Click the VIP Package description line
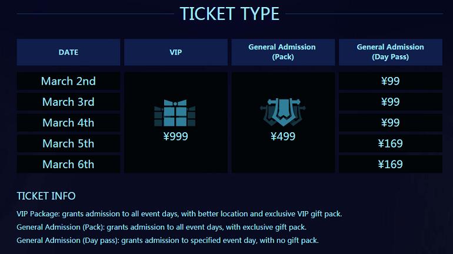The height and width of the screenshot is (254, 453). pos(179,214)
